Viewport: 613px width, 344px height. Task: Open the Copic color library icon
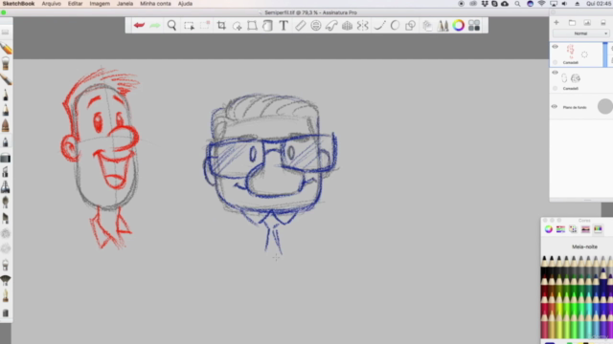coord(474,26)
